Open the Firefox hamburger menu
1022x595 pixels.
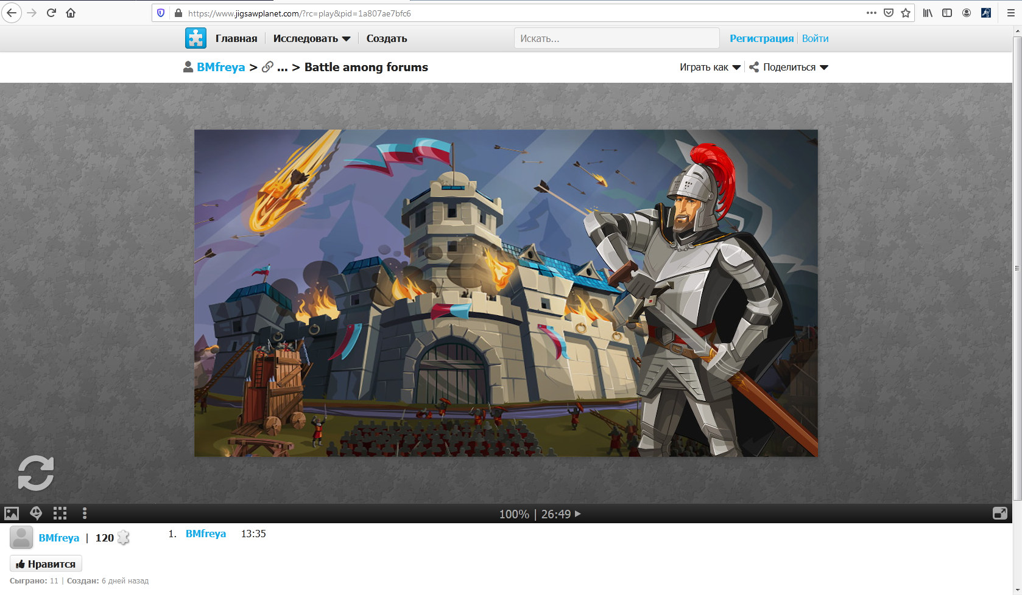click(1011, 13)
